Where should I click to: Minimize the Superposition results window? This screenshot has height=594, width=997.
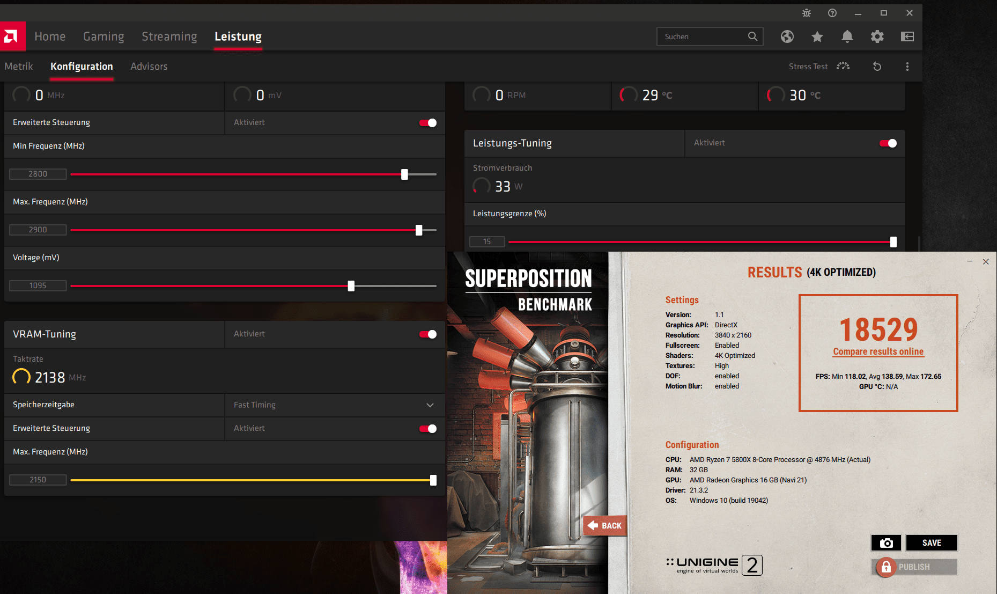coord(970,261)
